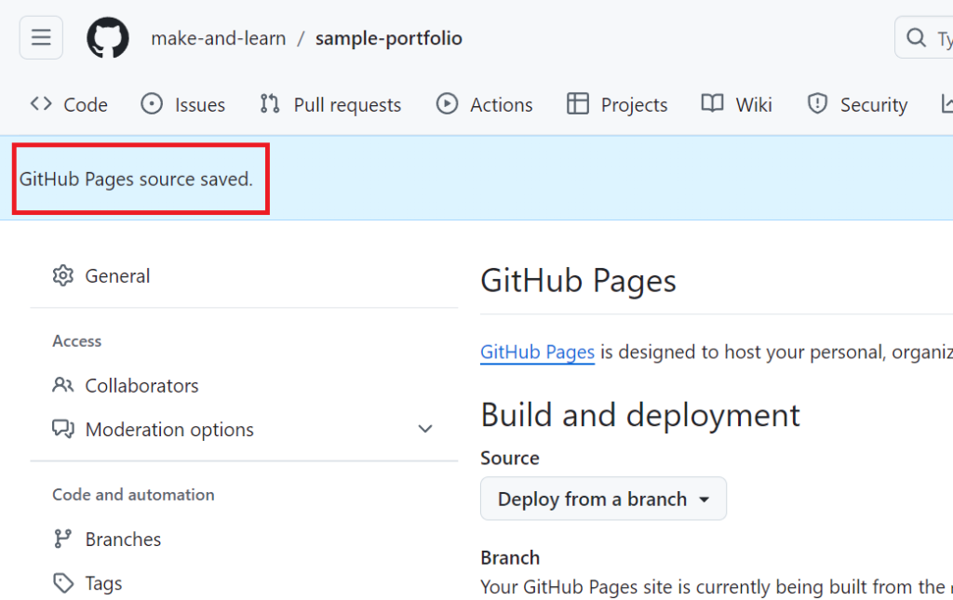
Task: Click the Projects table icon
Action: pos(577,104)
